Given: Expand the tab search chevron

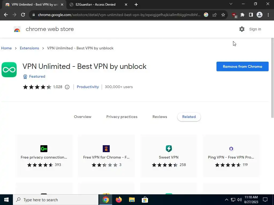Looking at the screenshot, I should tap(231, 4).
